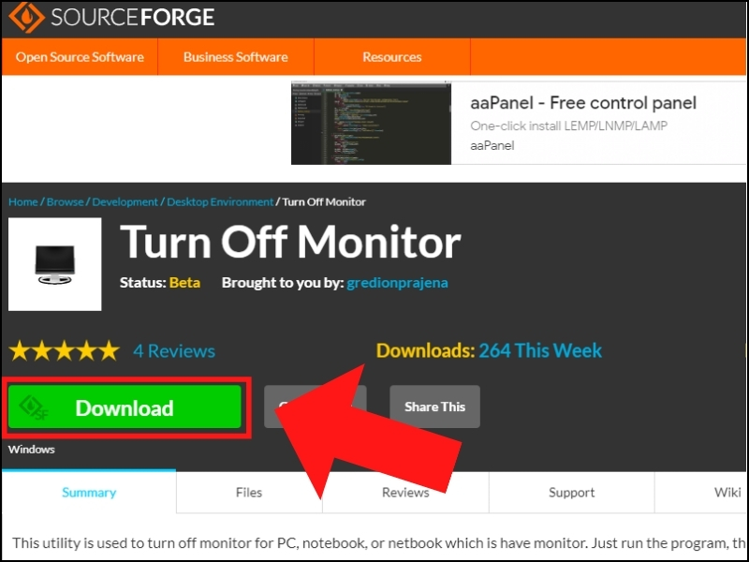Click the Share This button
This screenshot has height=562, width=749.
click(x=434, y=407)
